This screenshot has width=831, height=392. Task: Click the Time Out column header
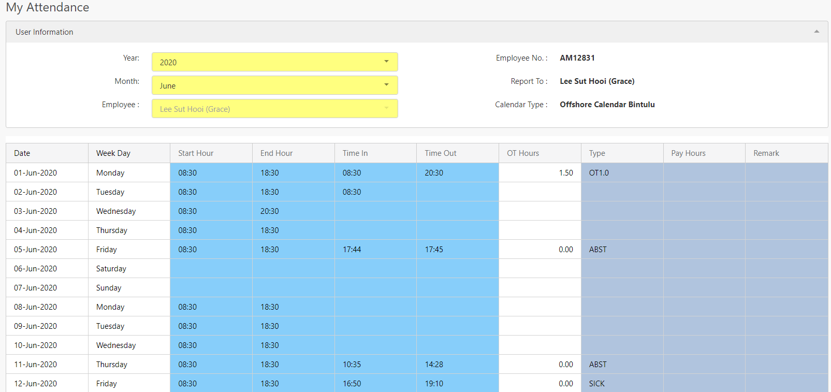point(458,153)
